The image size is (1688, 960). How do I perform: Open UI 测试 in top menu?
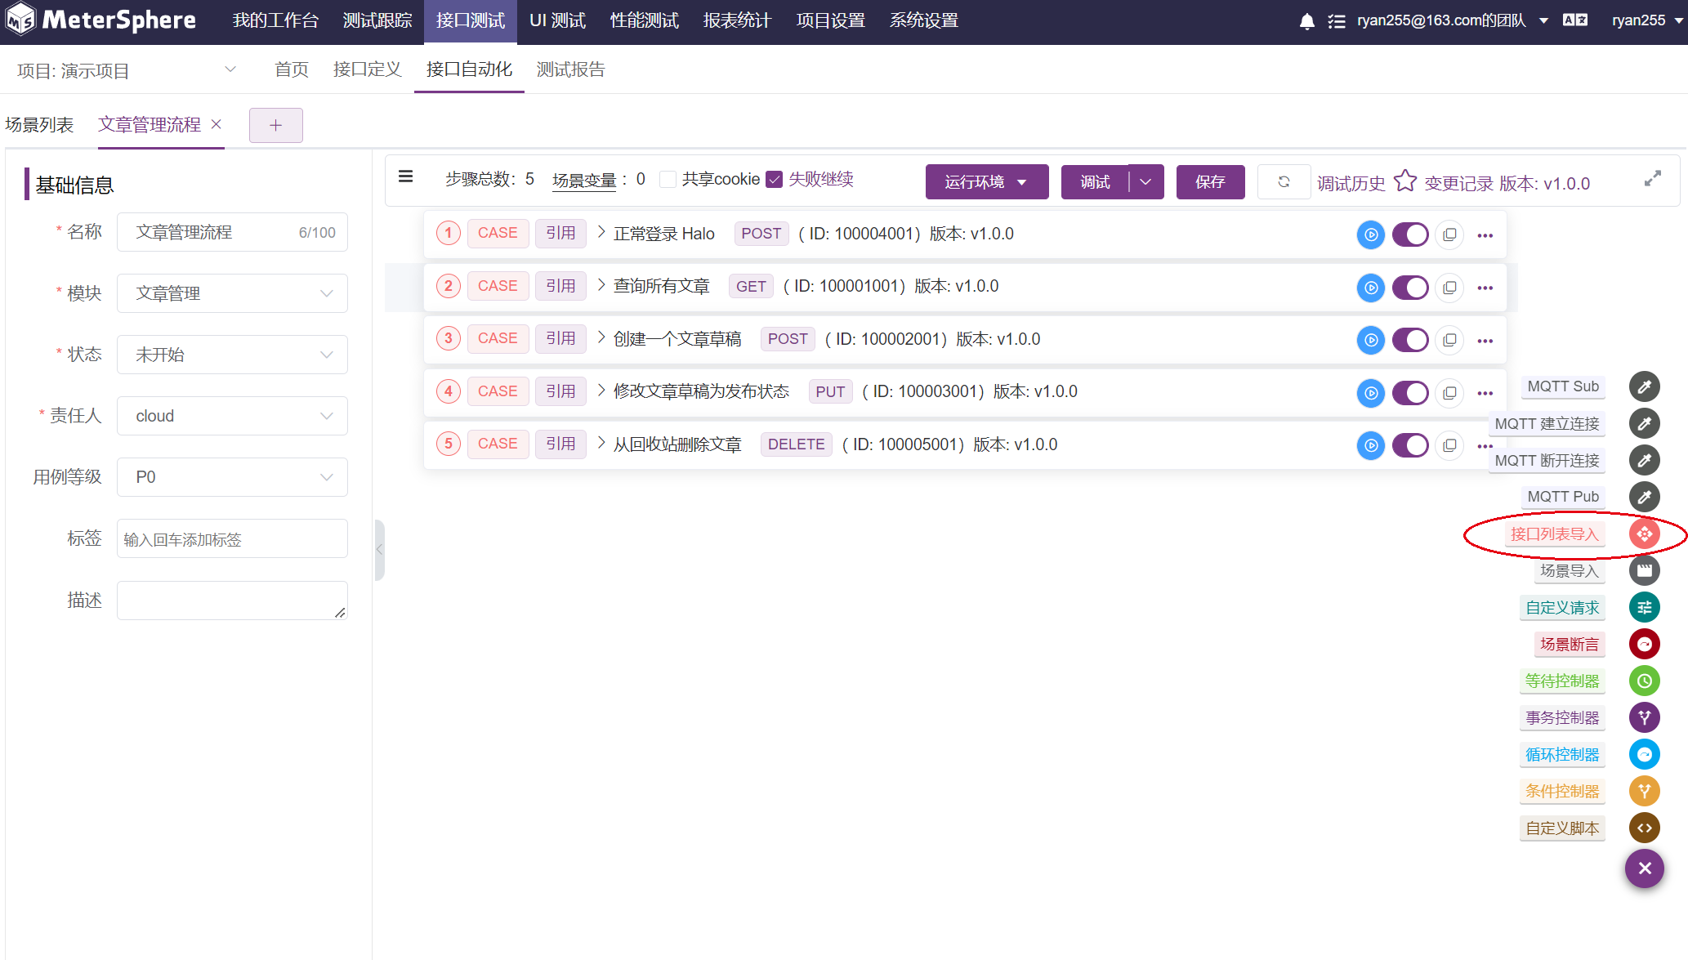(x=557, y=20)
